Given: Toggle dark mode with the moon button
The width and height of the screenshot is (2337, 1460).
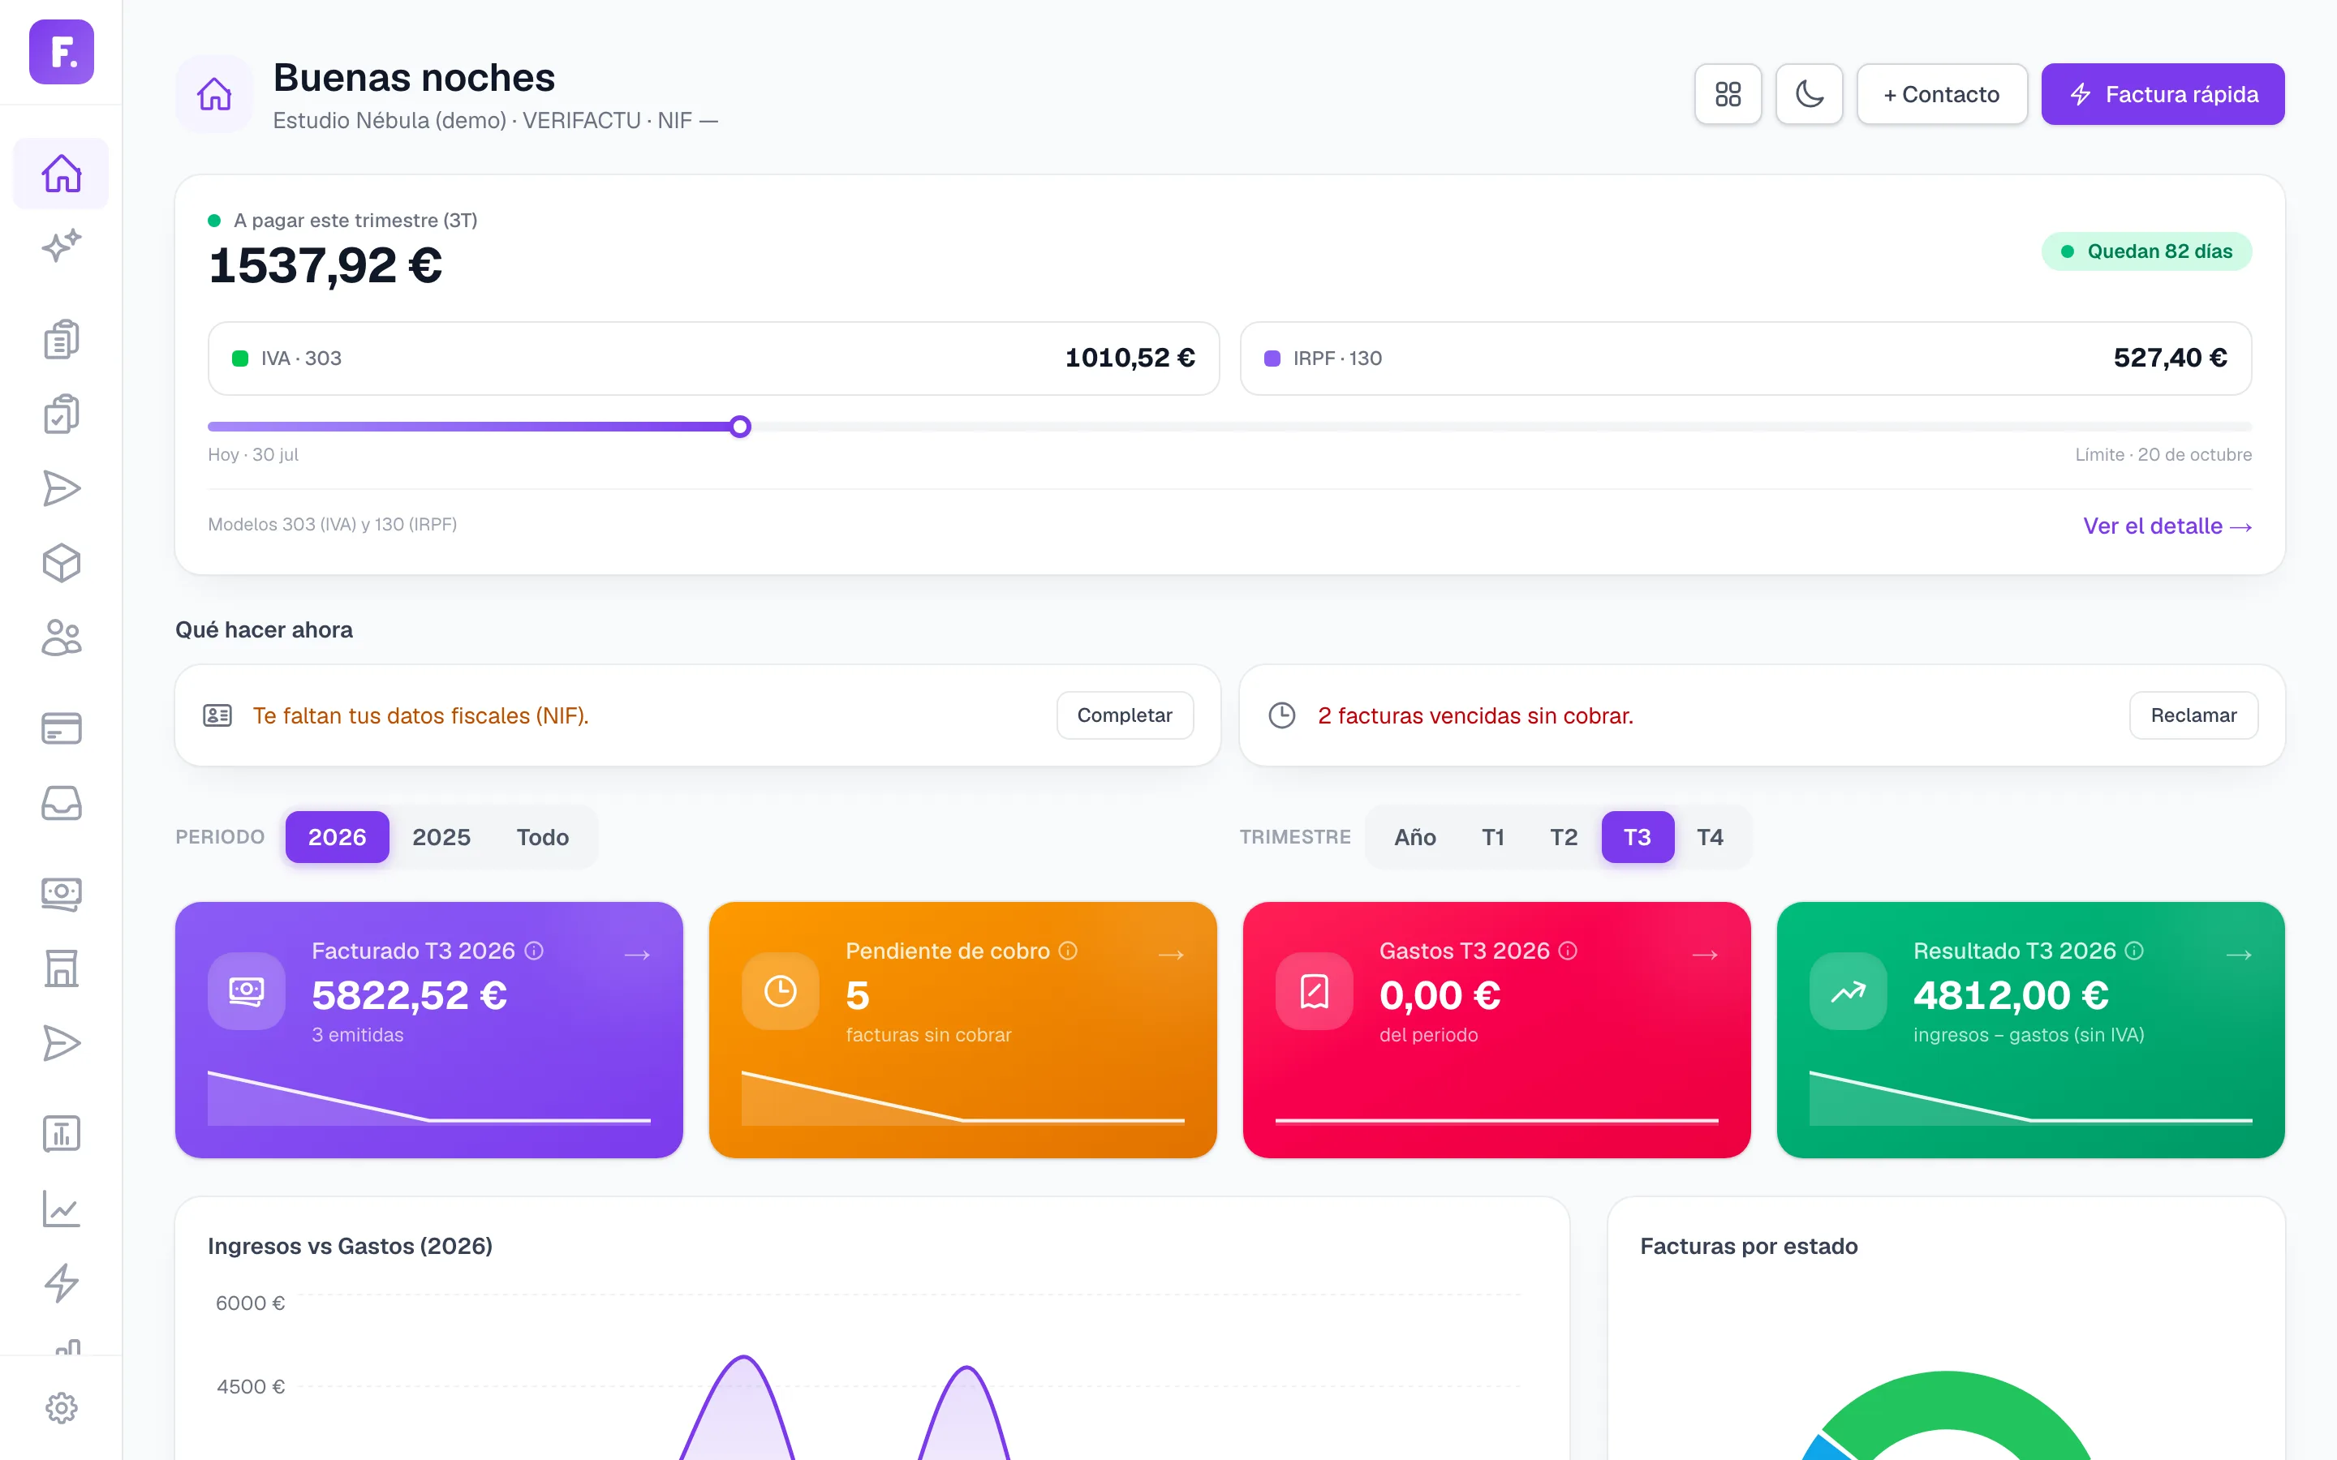Looking at the screenshot, I should click(1809, 93).
